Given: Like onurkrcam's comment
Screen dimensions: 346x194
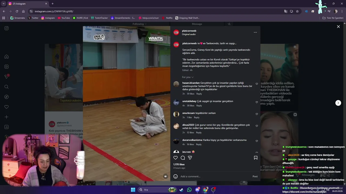Looking at the screenshot, I should click(x=257, y=114).
